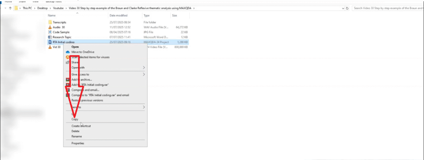Open Properties from the context menu

[x=77, y=144]
